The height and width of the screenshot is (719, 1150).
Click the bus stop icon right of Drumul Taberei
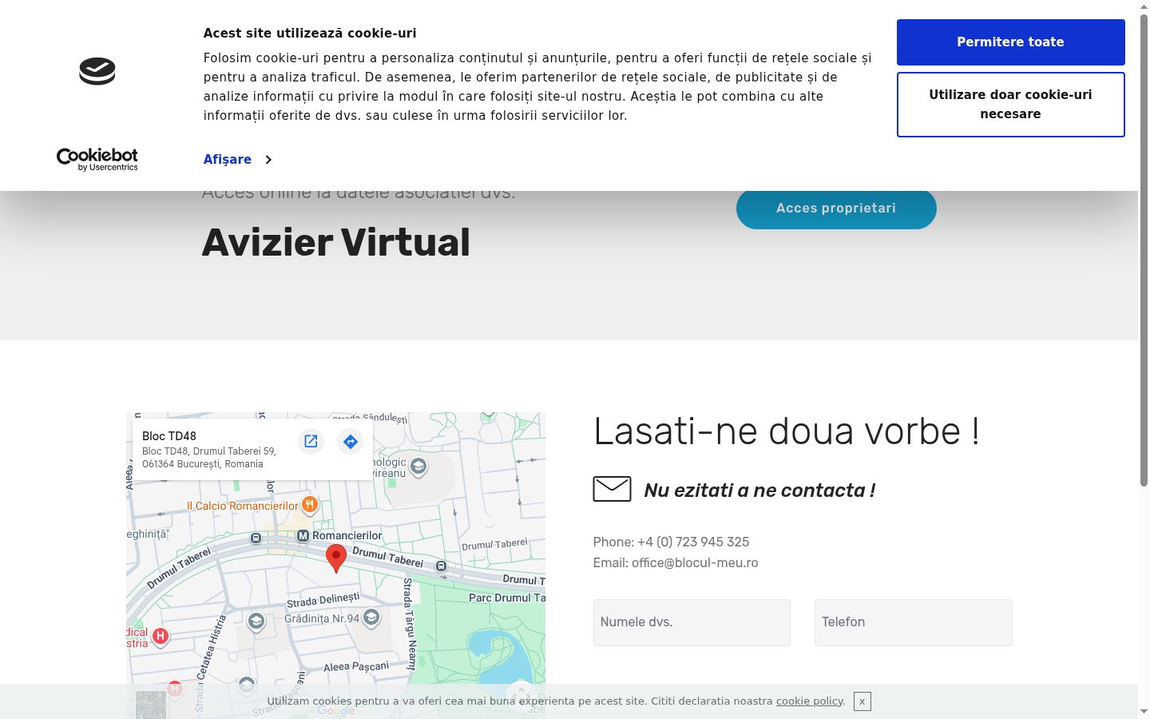(x=441, y=566)
